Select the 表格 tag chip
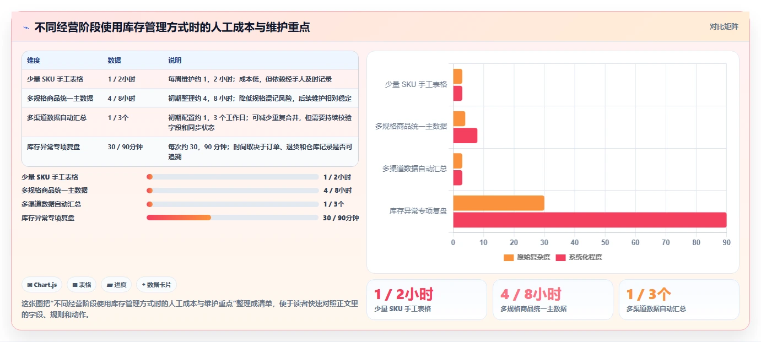 82,285
